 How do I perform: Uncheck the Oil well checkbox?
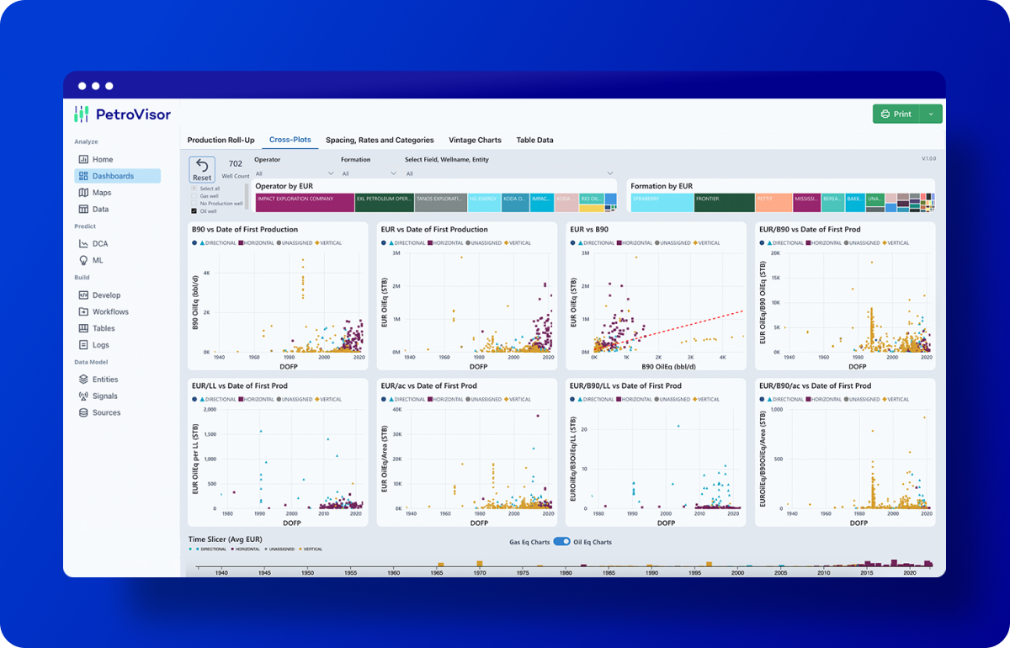194,211
